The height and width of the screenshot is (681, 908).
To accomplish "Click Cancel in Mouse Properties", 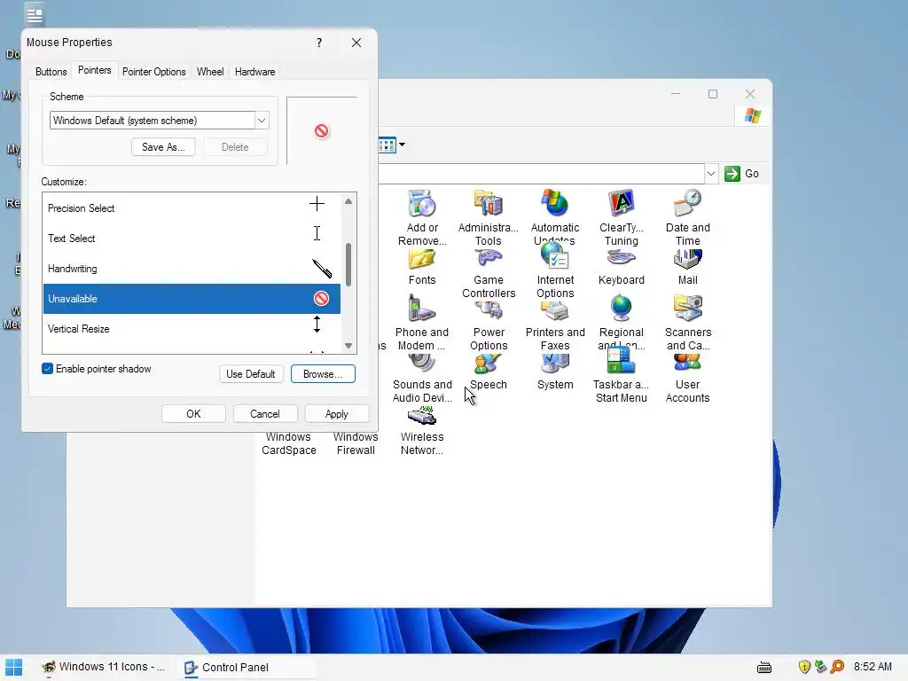I will 264,414.
